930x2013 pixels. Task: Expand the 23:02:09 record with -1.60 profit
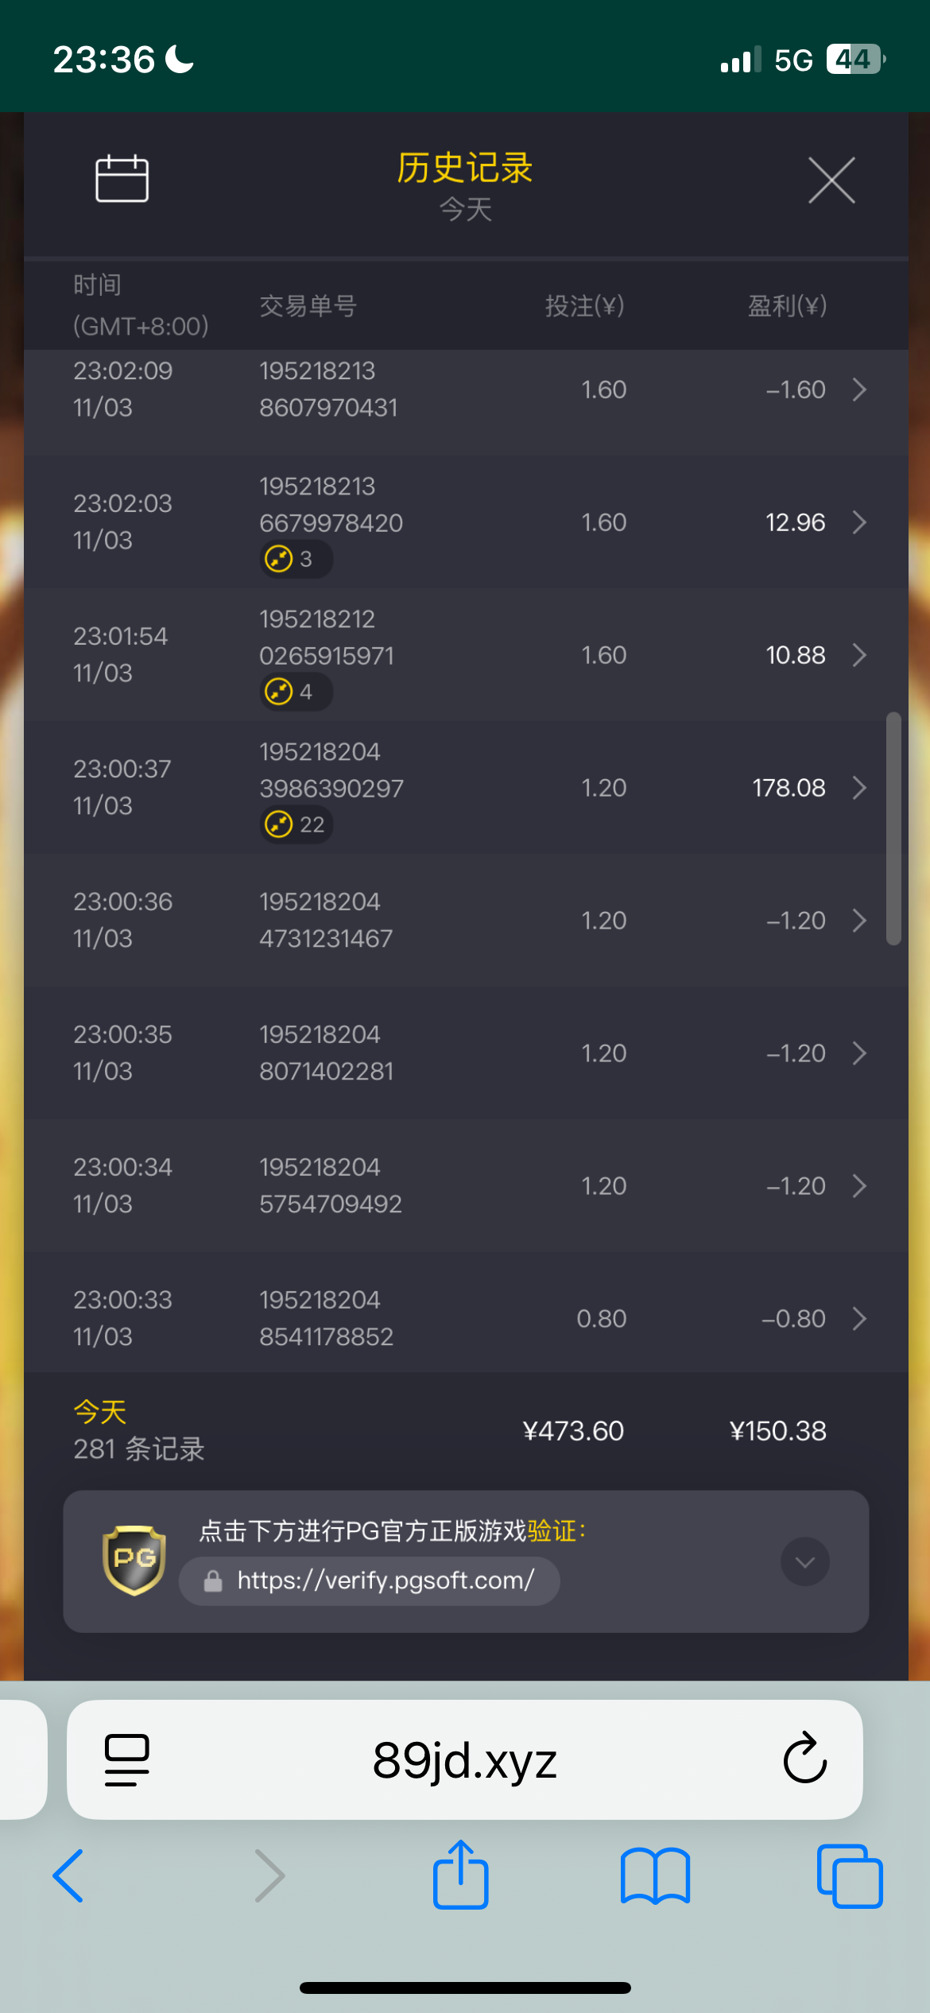coord(859,390)
